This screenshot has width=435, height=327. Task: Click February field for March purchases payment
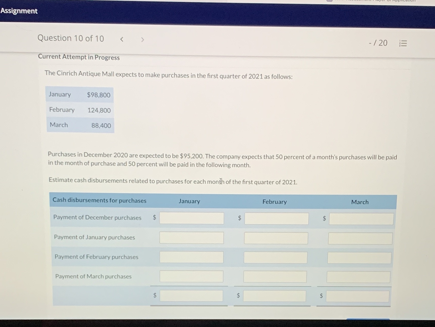(275, 277)
